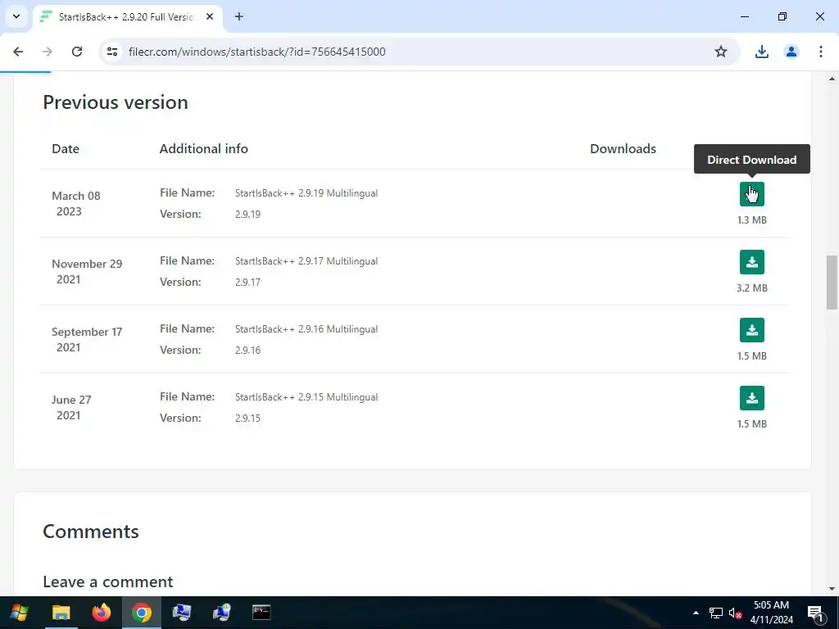Click the version value "2.9.15"
Screen dimensions: 839x629
coord(247,418)
